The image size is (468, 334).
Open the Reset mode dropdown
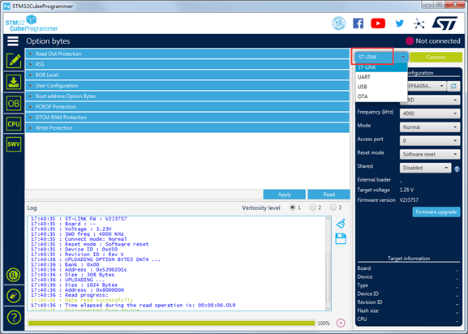pyautogui.click(x=430, y=154)
